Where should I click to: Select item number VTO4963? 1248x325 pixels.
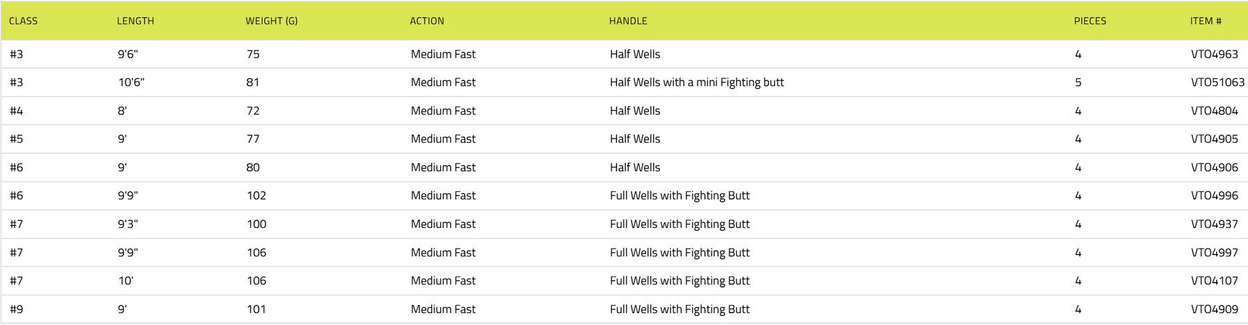(1214, 54)
